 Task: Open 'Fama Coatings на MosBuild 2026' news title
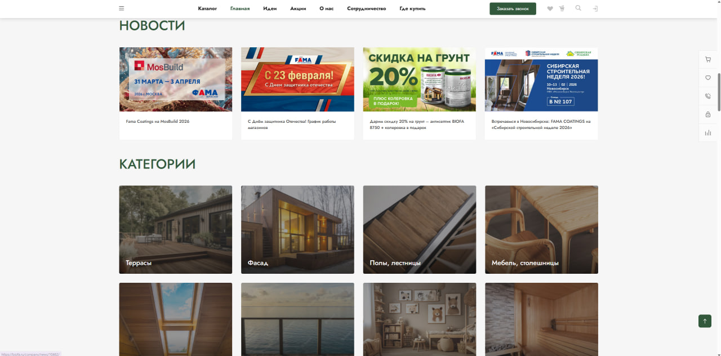coord(158,121)
